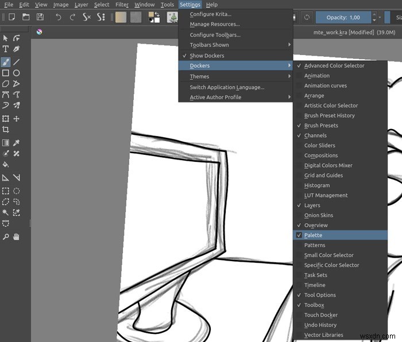Choose Configure Krita...
Viewport: 402px width, 342px height.
click(235, 14)
